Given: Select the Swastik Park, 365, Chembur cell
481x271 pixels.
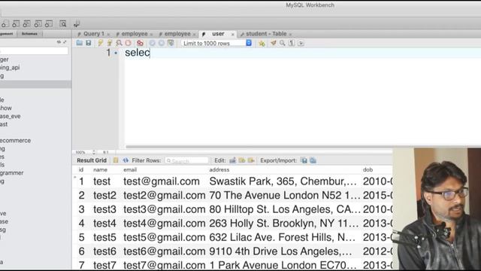Looking at the screenshot, I should (283, 181).
